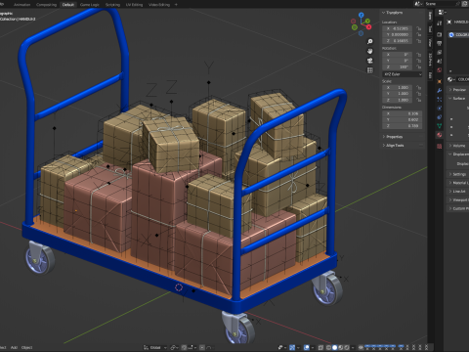Switch perspective/orthographic with the grid icon
Viewport: 469px width, 352px height.
pos(370,70)
